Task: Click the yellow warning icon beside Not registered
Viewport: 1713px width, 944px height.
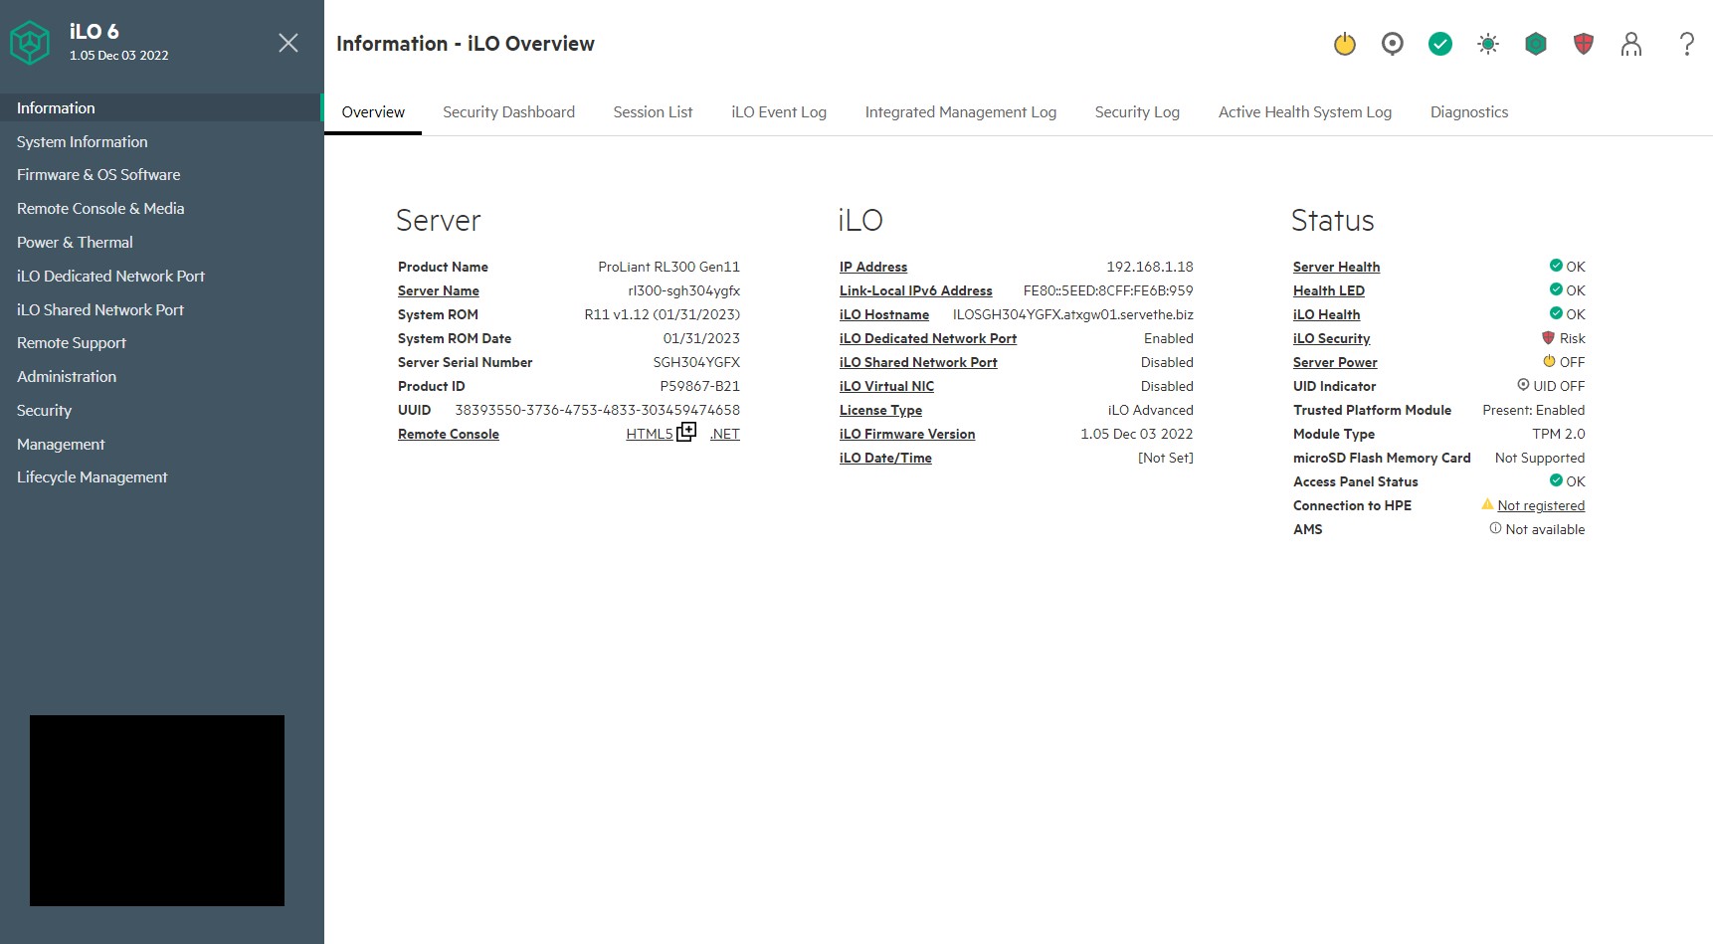Action: pos(1487,504)
